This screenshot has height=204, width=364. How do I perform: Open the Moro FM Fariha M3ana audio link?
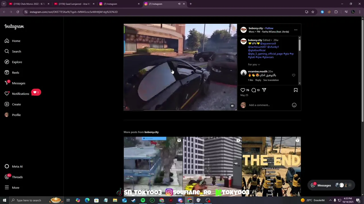coord(269,32)
